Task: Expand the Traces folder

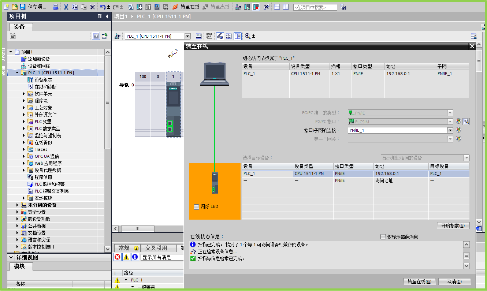Action: tap(24, 149)
